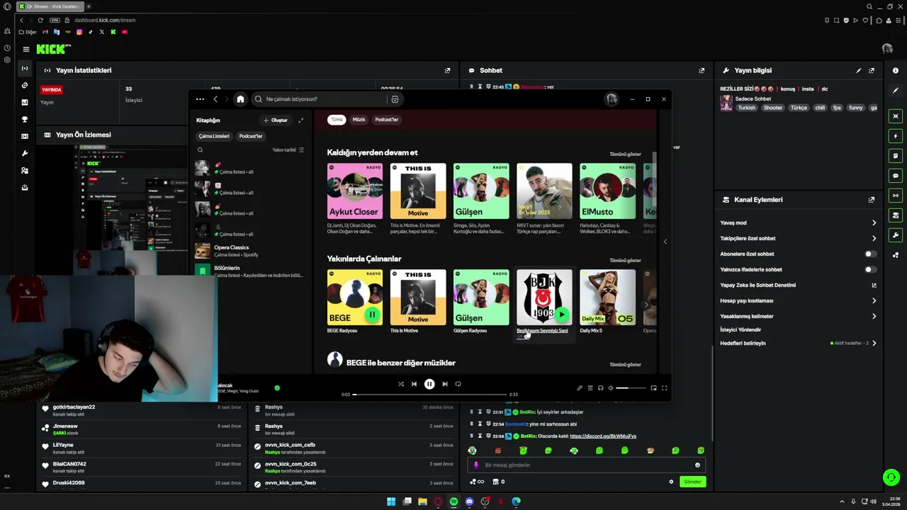
Task: Expand Spotify library with the expand arrows icon
Action: (300, 120)
